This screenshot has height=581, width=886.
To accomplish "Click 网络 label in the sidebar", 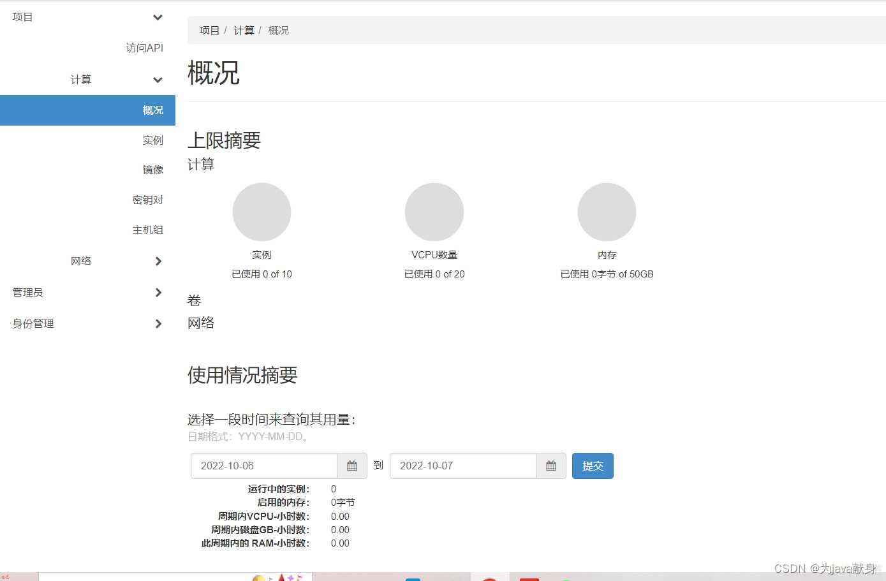I will 81,261.
